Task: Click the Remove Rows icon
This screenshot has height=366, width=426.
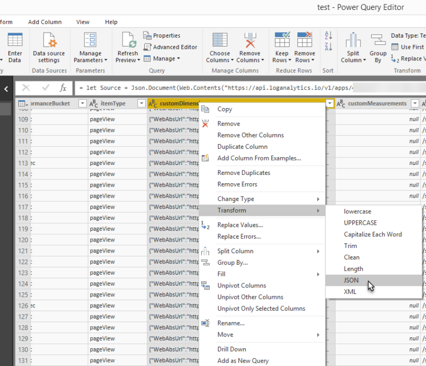Action: 305,40
